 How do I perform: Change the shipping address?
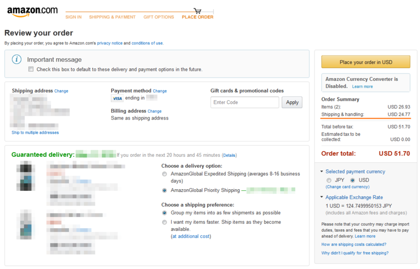(61, 91)
